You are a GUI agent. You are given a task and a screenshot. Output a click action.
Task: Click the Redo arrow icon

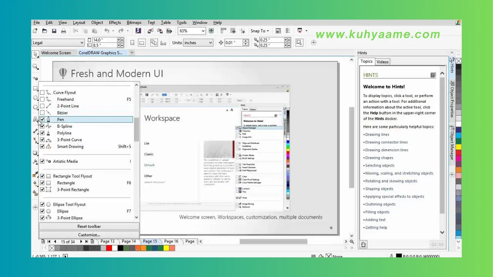coord(121,31)
